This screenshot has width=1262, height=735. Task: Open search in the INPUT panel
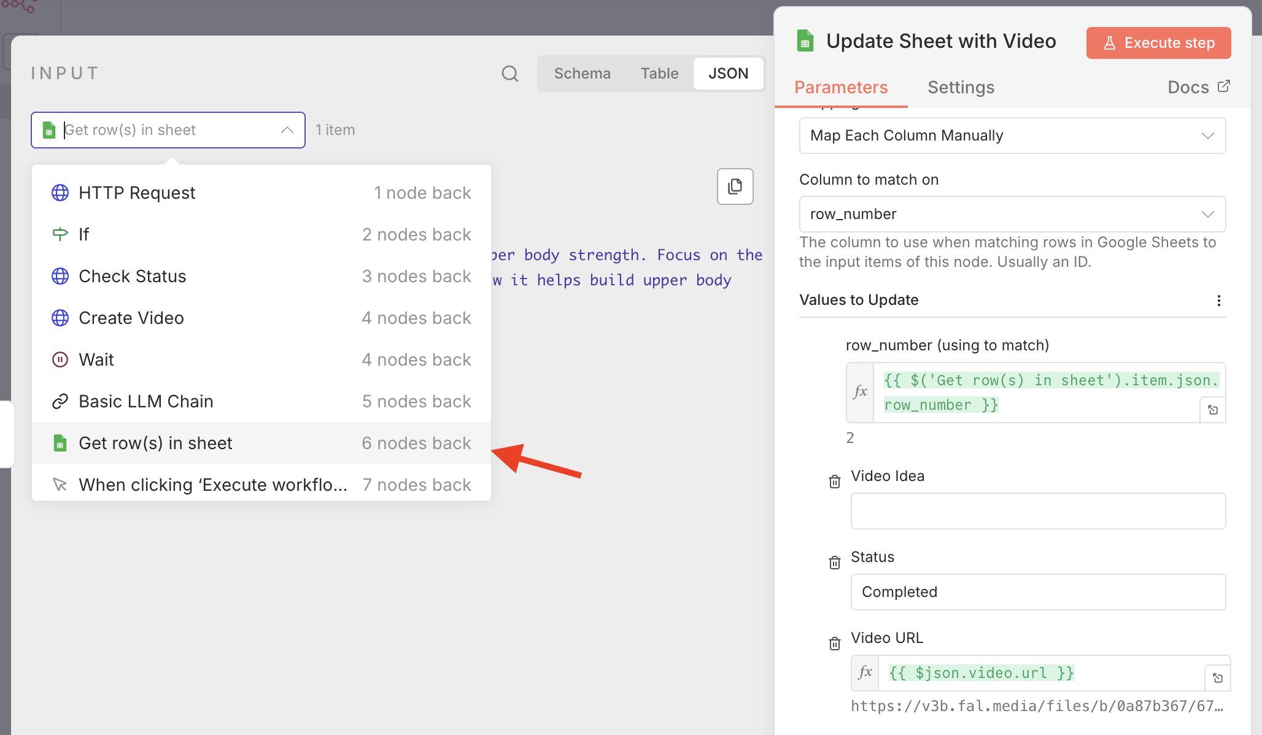(x=510, y=73)
